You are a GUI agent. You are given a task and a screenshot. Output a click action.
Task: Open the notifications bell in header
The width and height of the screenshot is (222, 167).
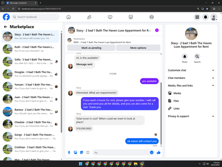coord(206,17)
